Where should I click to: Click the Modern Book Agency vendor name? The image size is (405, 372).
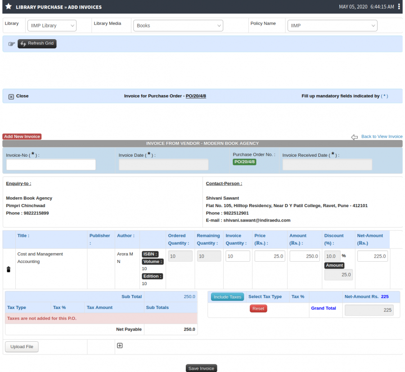(29, 198)
